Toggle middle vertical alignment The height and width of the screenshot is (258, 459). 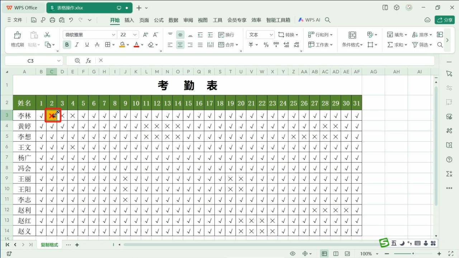pos(180,35)
